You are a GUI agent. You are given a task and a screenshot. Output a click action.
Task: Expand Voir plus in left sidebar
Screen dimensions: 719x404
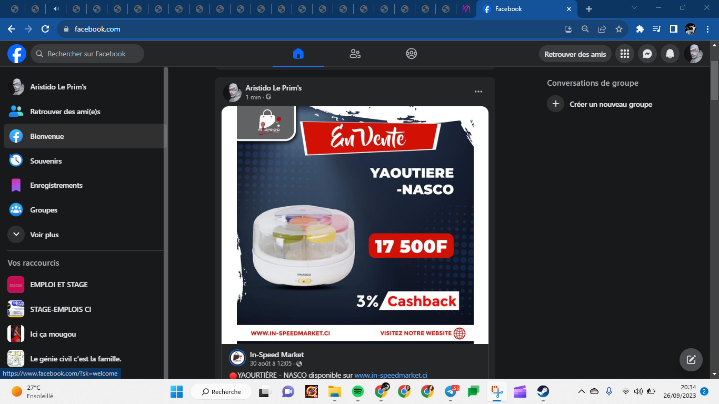44,235
